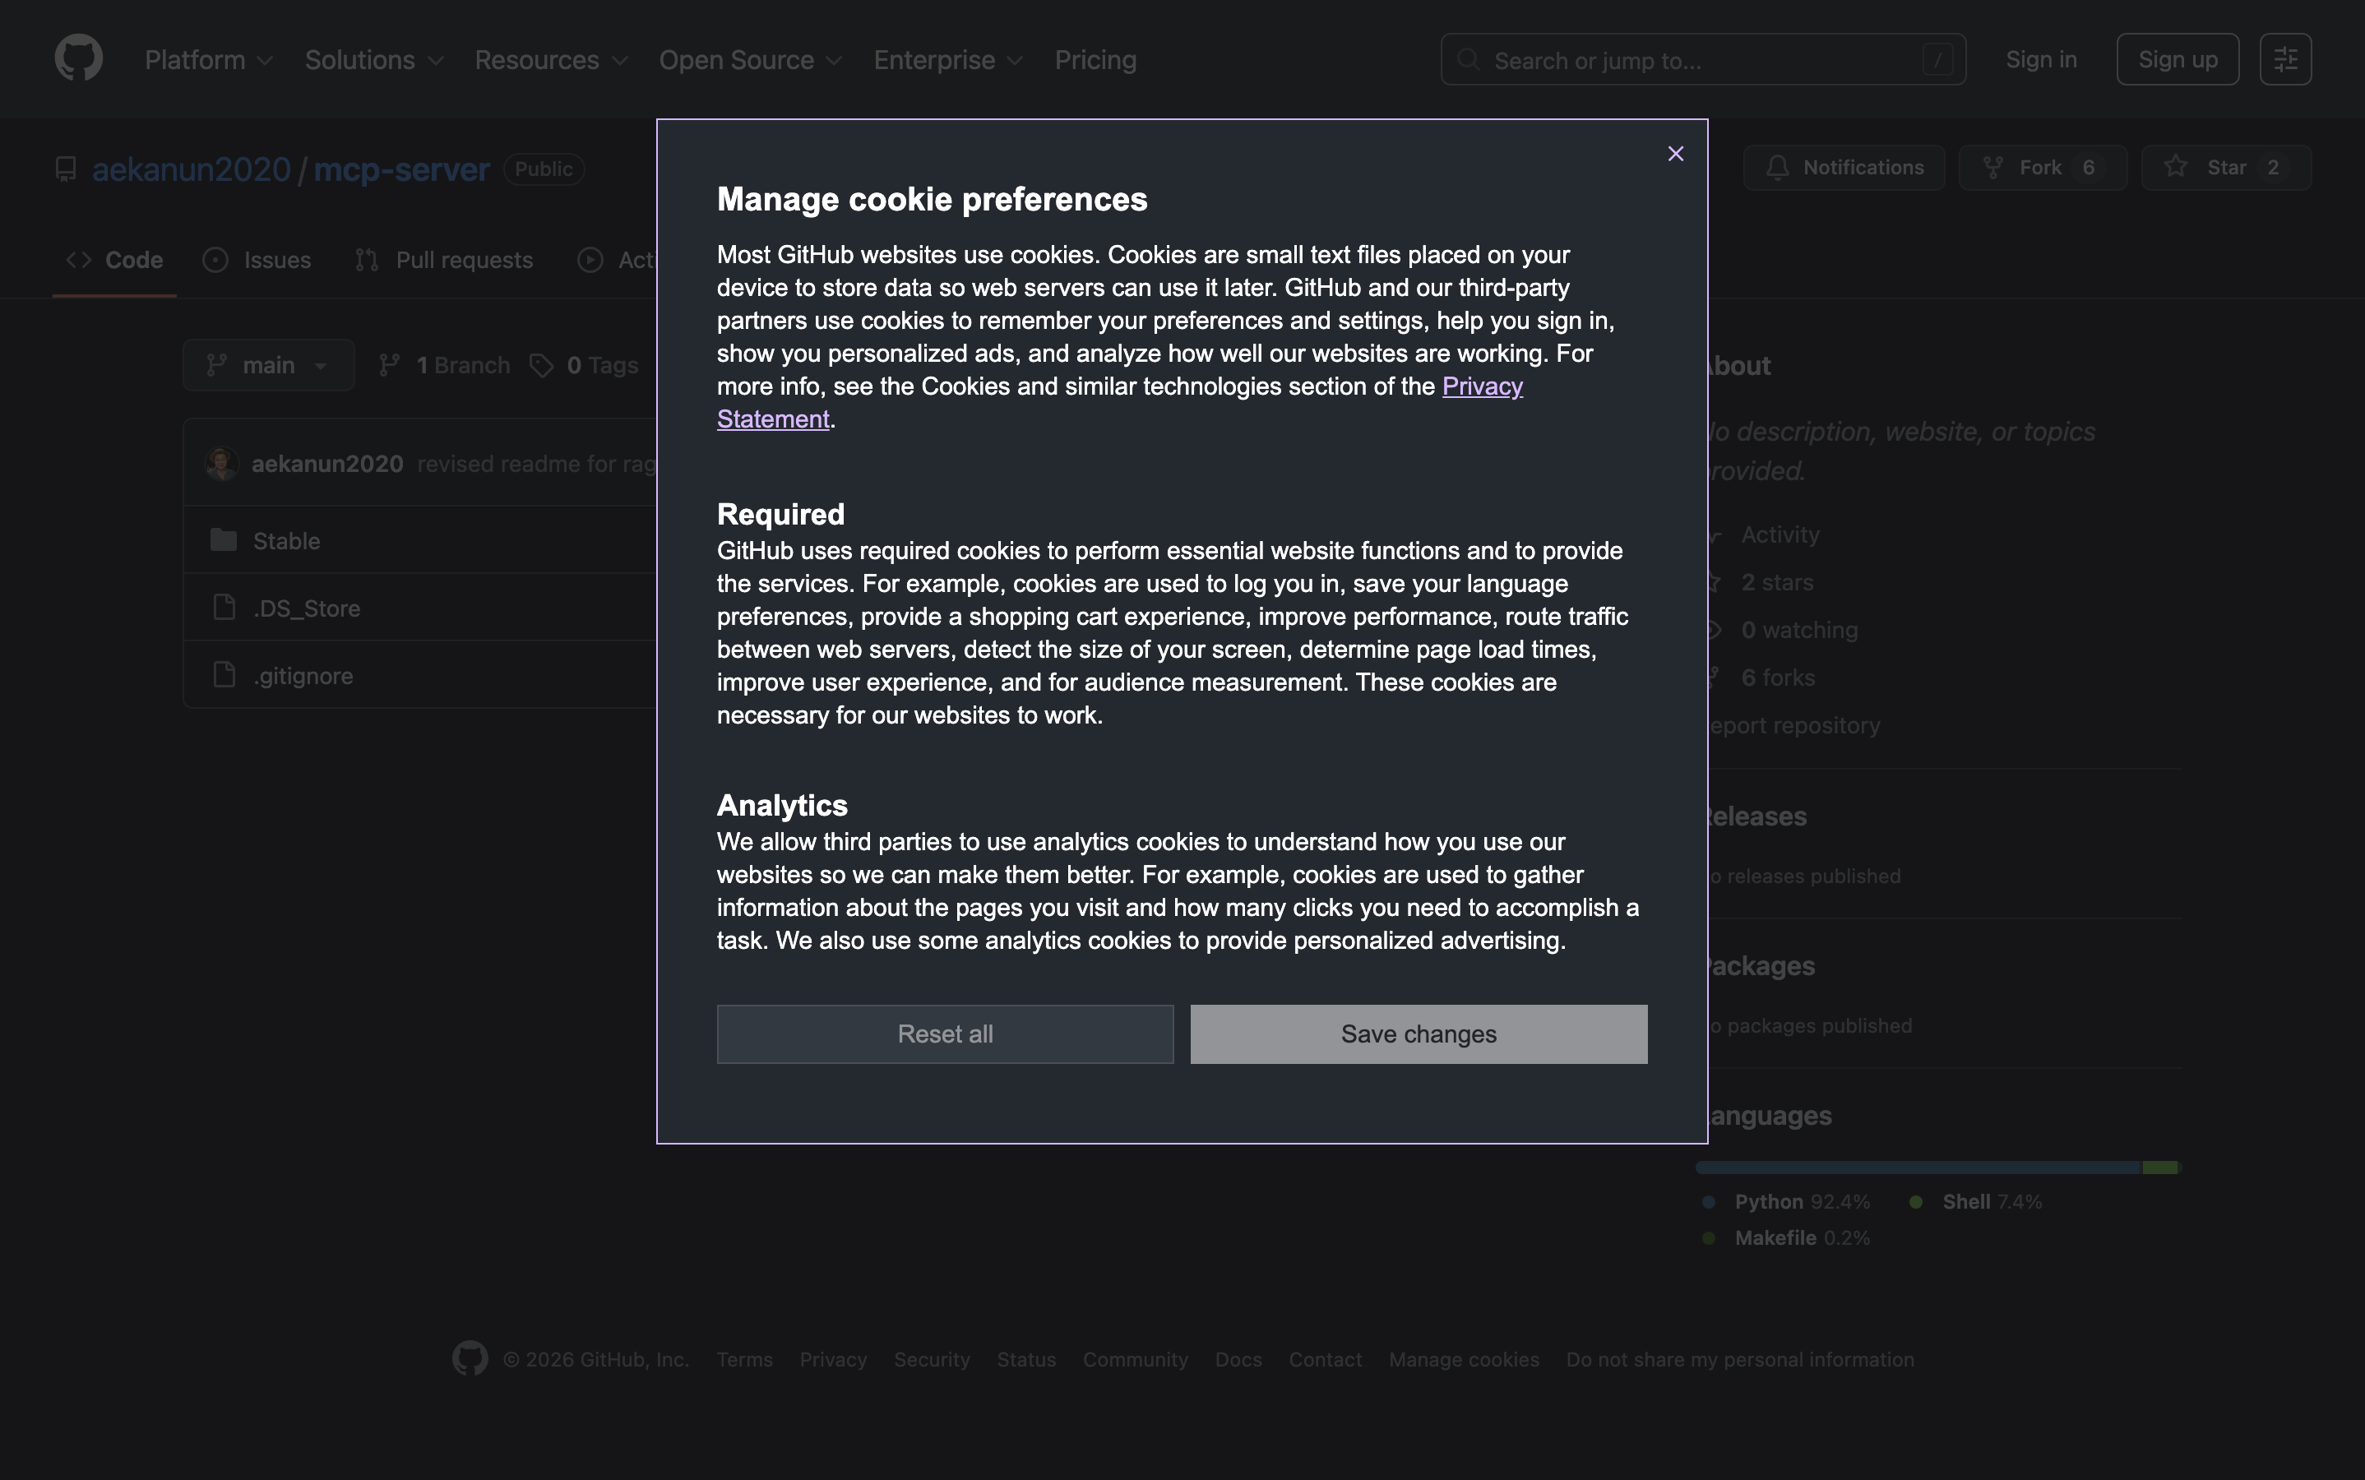This screenshot has width=2365, height=1480.
Task: Click the Notifications bell icon
Action: click(x=1778, y=168)
